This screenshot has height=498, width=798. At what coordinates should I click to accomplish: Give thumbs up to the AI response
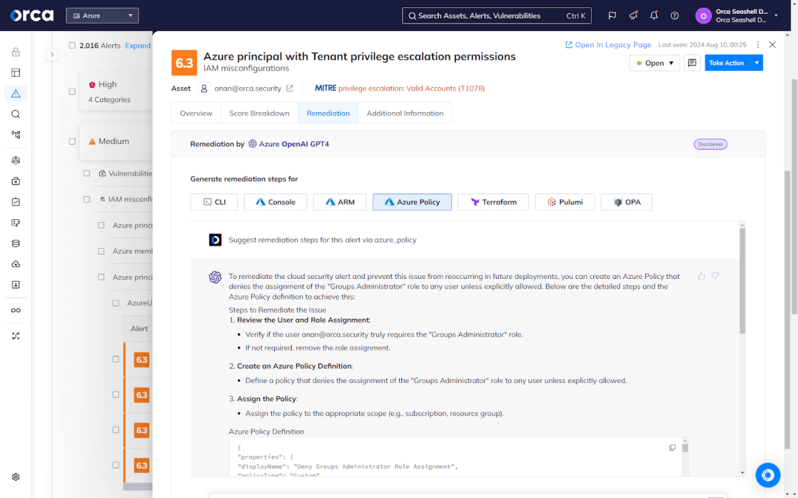click(701, 277)
